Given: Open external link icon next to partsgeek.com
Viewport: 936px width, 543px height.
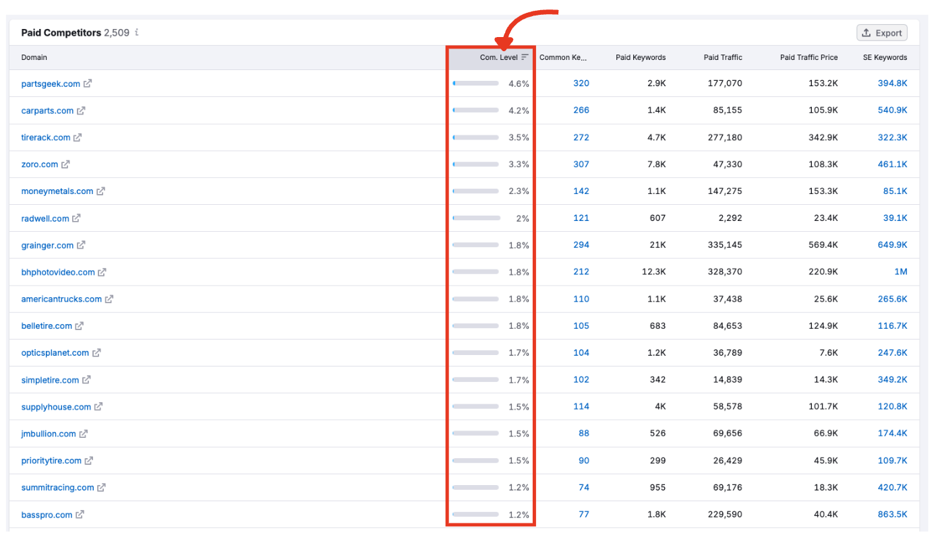Looking at the screenshot, I should [88, 84].
